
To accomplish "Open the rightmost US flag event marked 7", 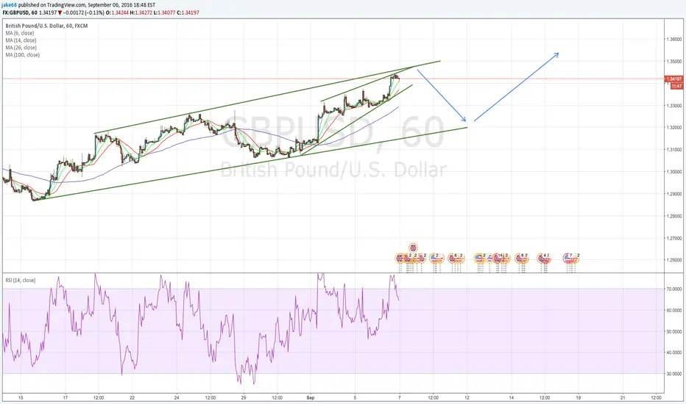I will [x=568, y=258].
